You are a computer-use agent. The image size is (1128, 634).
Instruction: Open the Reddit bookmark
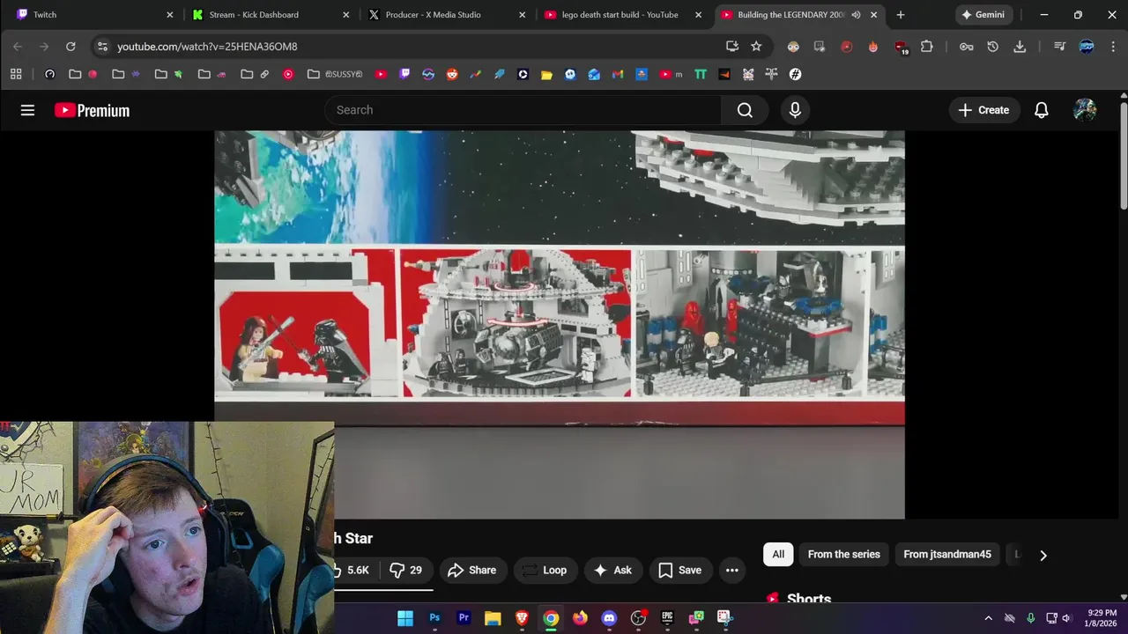pos(452,75)
